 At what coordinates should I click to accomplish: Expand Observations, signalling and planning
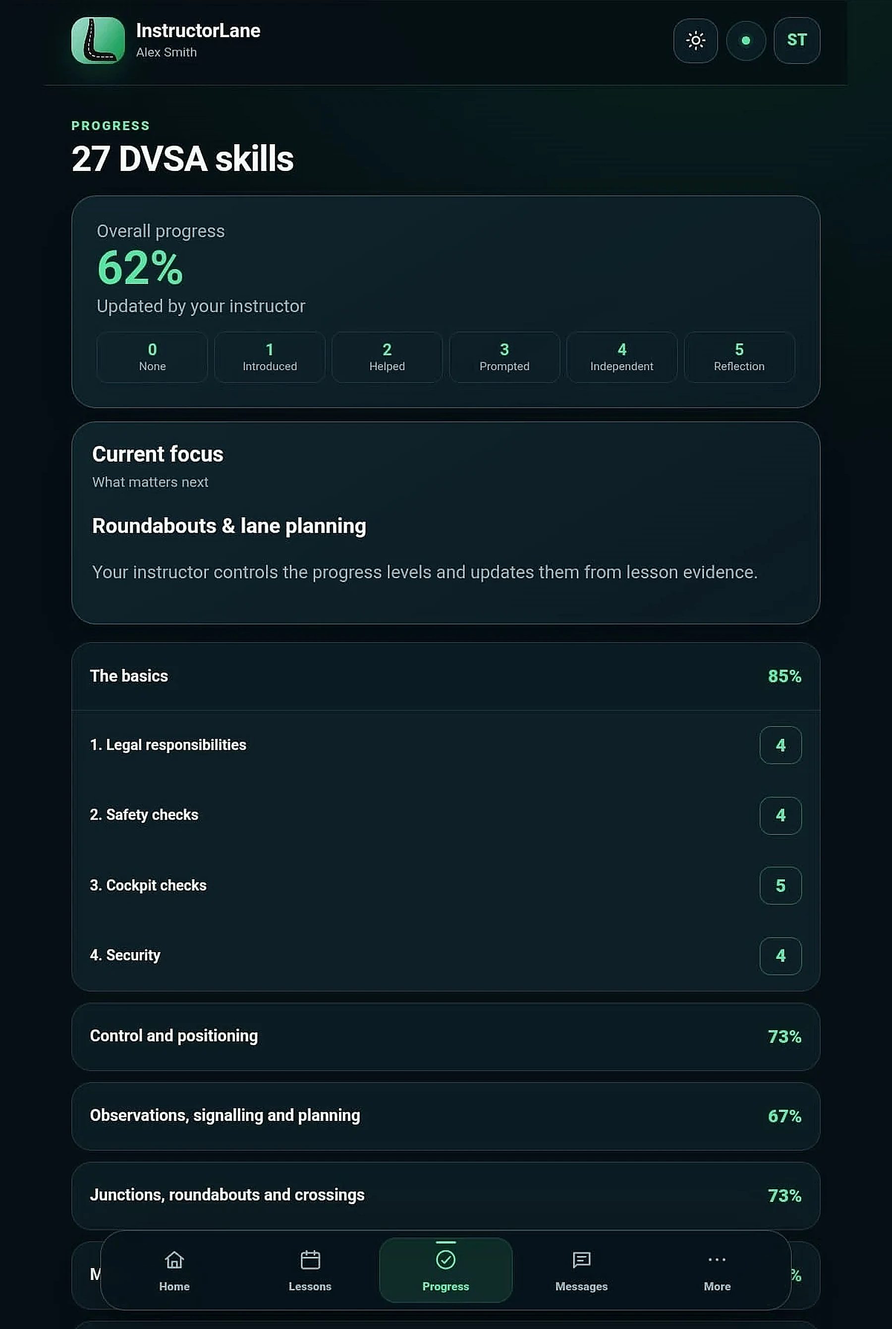point(446,1116)
